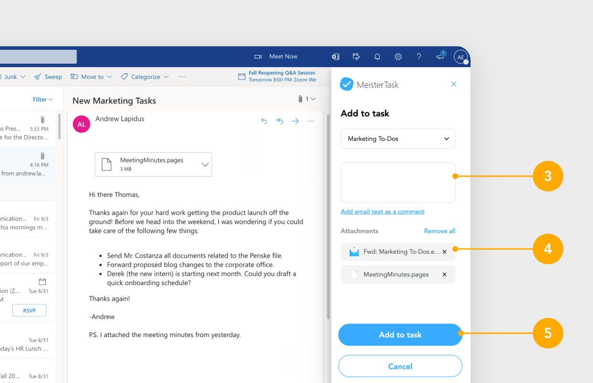Click the message list scrollbar
593x383 pixels.
pyautogui.click(x=59, y=126)
